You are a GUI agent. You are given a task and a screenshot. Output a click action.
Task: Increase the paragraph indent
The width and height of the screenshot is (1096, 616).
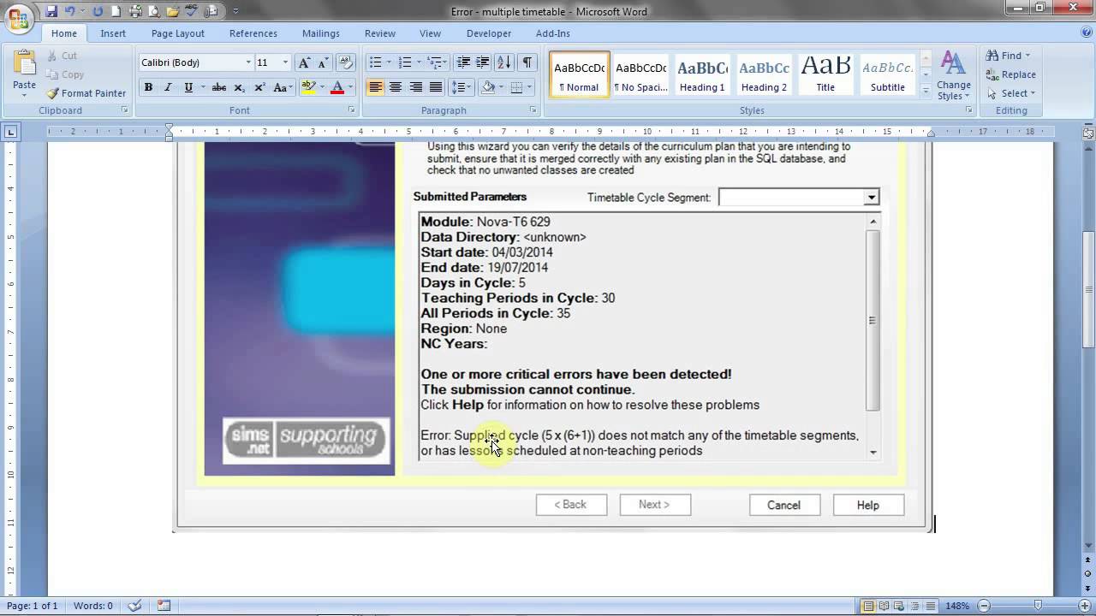click(x=482, y=62)
